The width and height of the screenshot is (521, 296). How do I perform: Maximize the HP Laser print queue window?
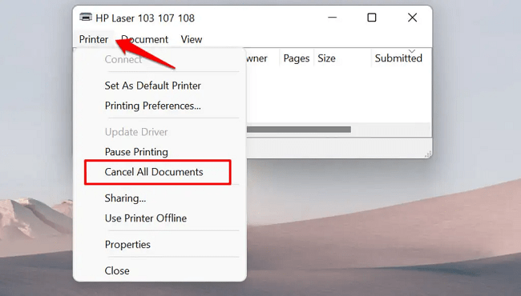[372, 18]
